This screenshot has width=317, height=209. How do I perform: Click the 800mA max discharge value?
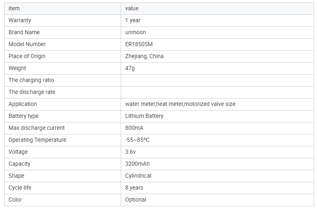pyautogui.click(x=134, y=128)
